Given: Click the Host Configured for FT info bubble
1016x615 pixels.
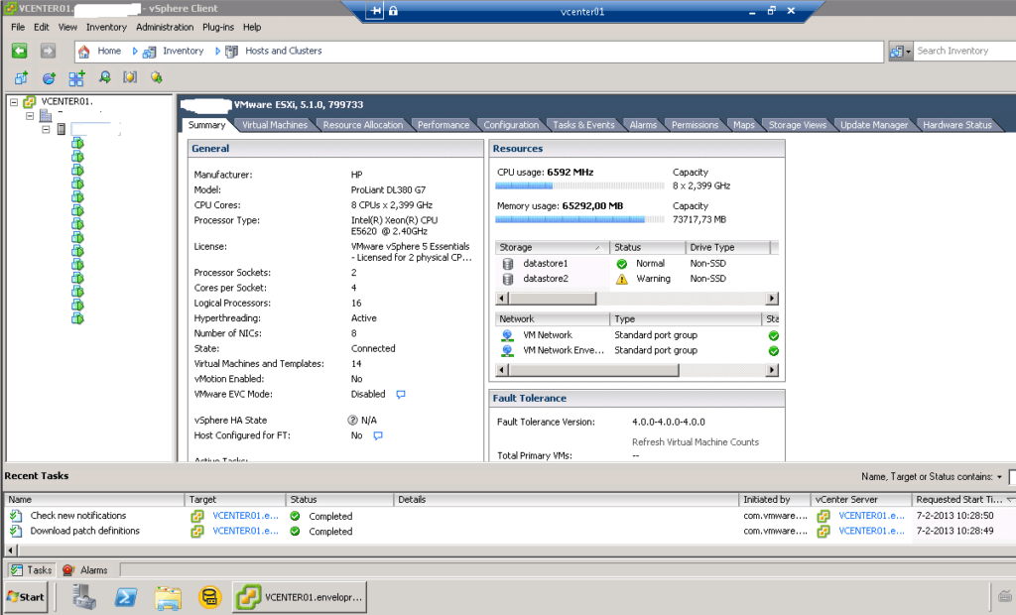Looking at the screenshot, I should 378,435.
